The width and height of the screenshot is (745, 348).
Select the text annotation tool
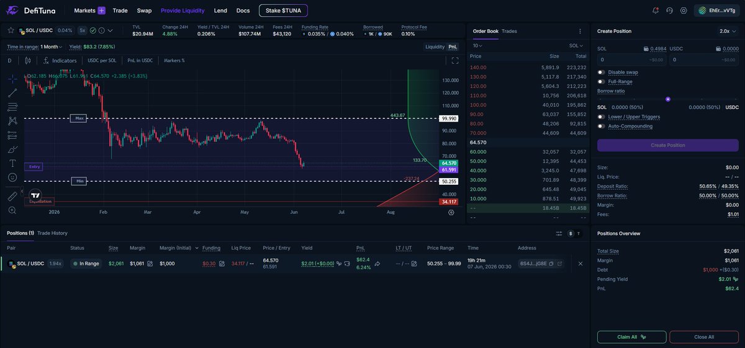pos(12,163)
